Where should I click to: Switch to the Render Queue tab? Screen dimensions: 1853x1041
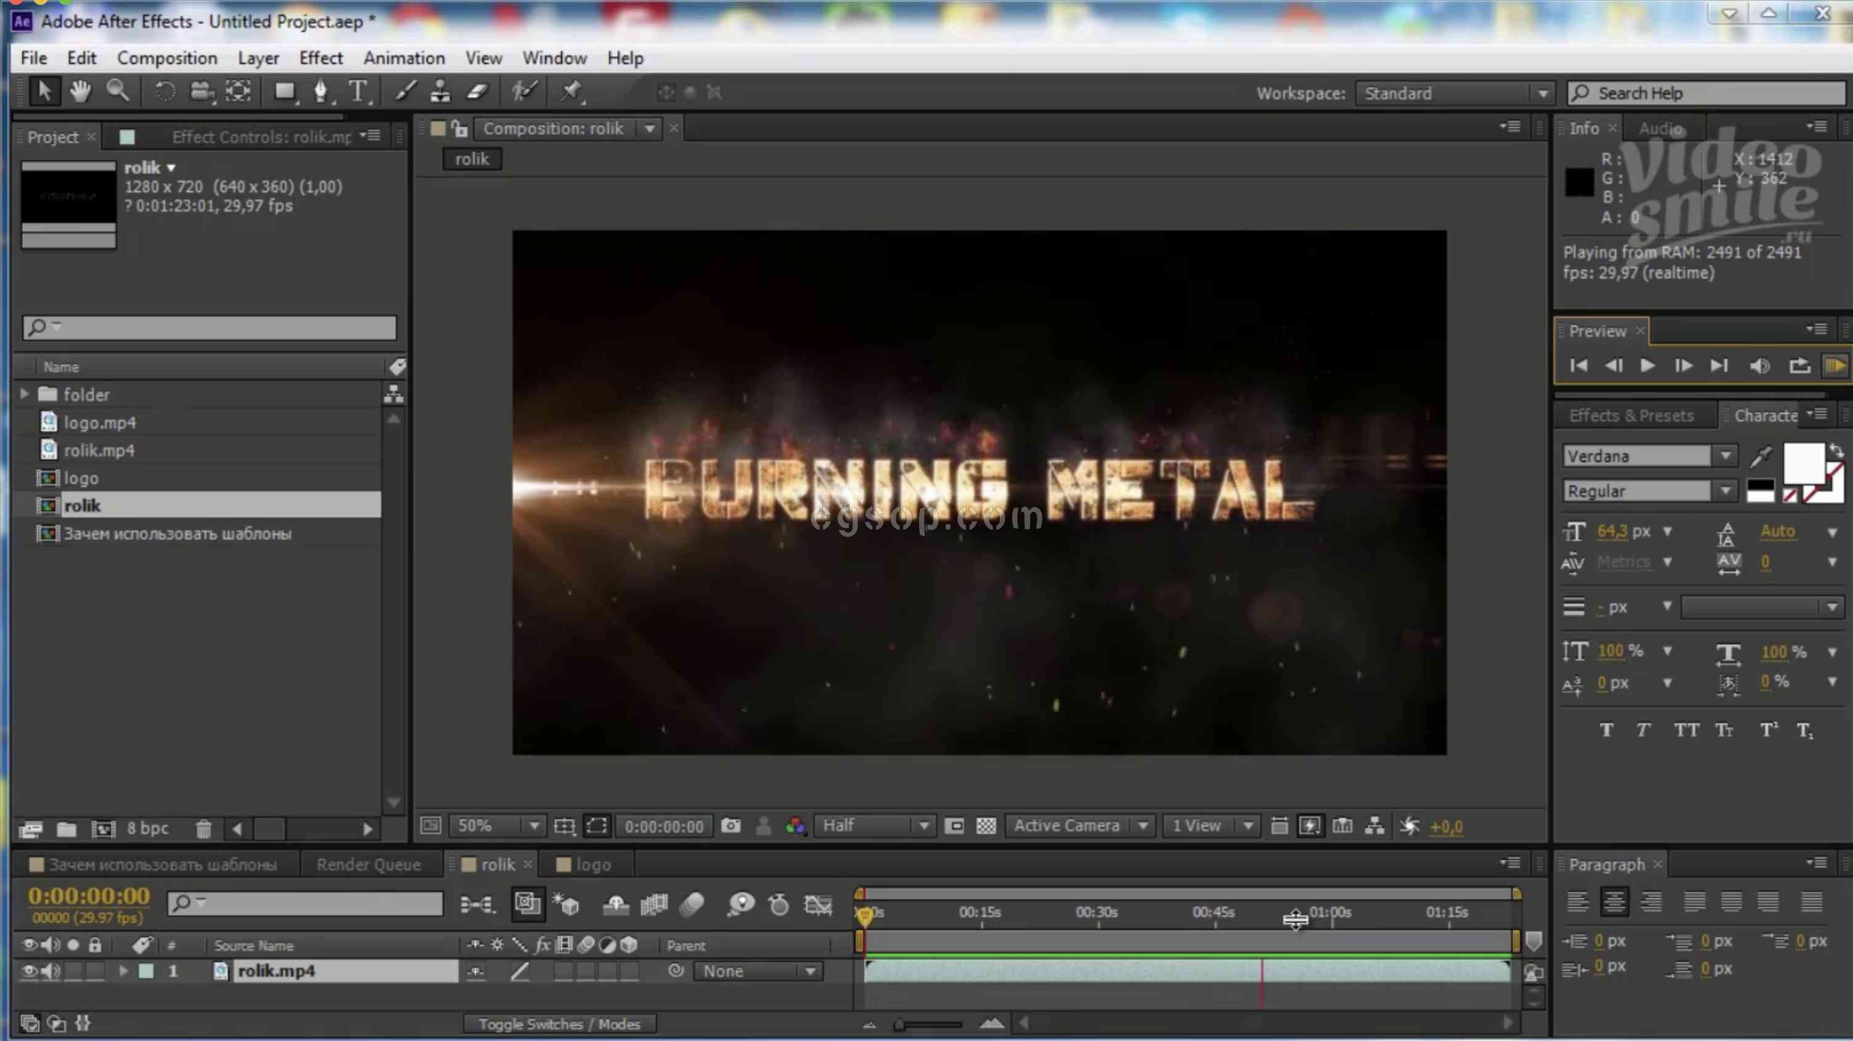click(x=368, y=864)
